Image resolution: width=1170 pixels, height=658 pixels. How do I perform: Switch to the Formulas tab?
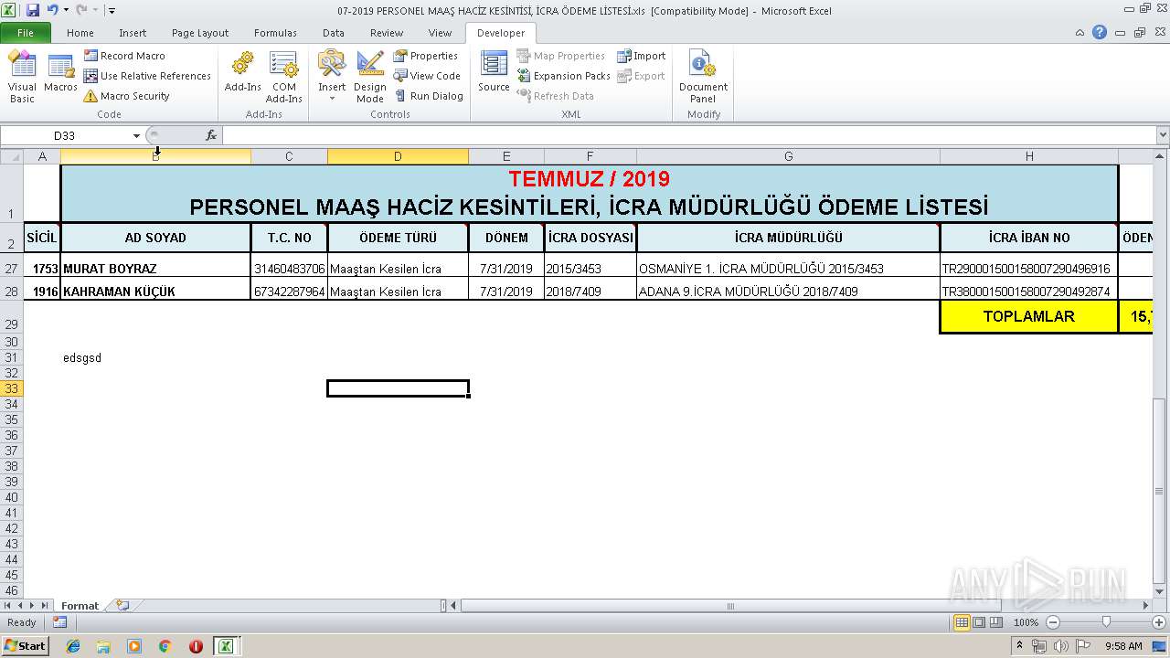[275, 33]
